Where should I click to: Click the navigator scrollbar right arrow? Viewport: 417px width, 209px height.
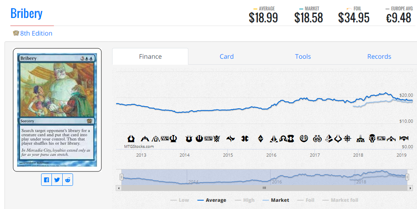click(x=410, y=188)
